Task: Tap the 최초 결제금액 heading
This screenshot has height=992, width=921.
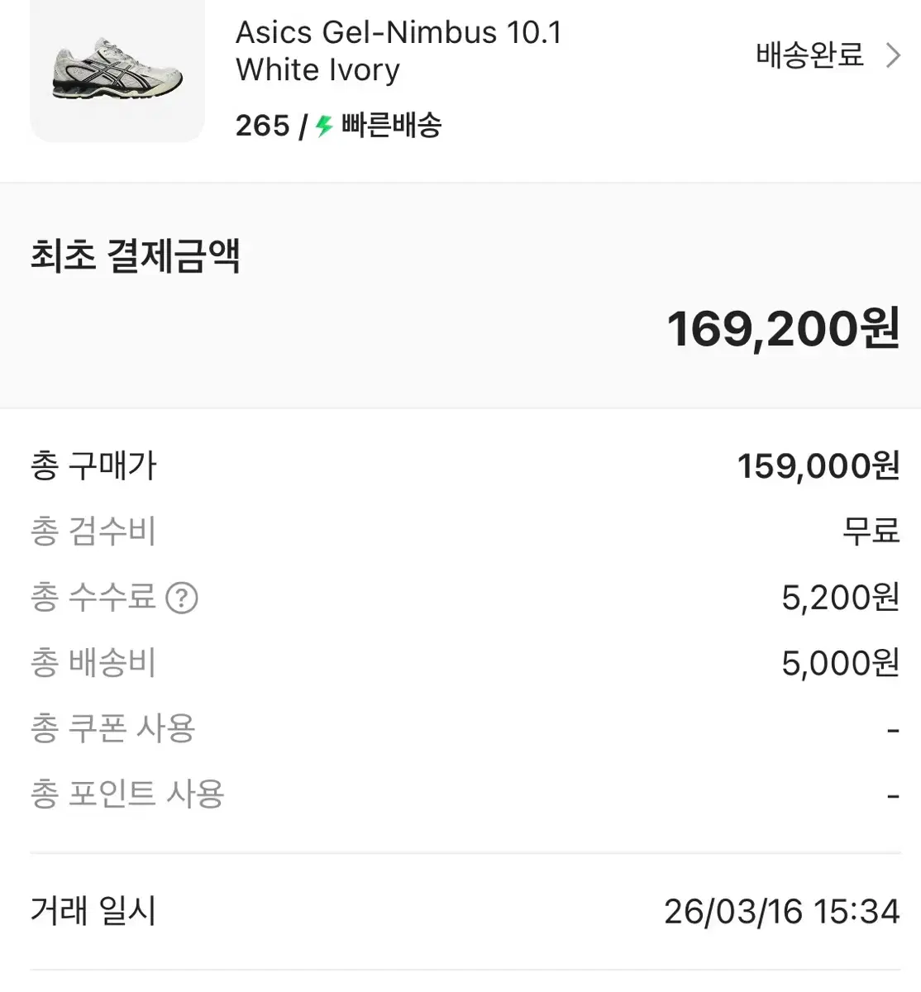Action: pyautogui.click(x=136, y=255)
